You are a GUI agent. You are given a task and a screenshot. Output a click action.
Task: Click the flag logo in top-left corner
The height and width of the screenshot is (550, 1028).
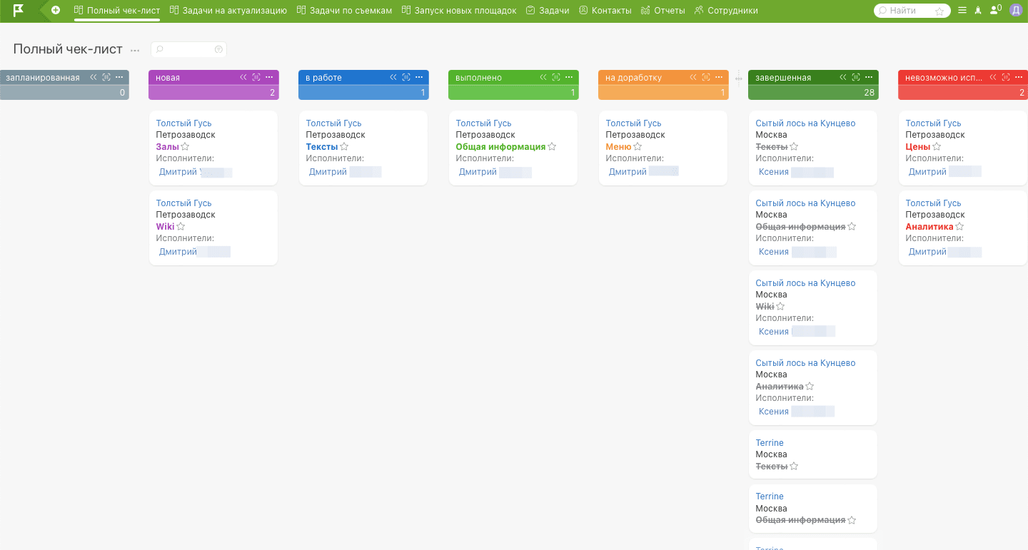point(18,11)
